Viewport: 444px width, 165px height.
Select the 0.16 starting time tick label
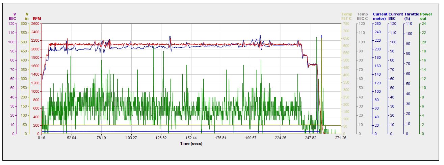[x=42, y=138]
